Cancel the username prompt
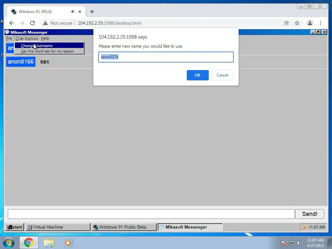This screenshot has height=249, width=332. point(222,75)
